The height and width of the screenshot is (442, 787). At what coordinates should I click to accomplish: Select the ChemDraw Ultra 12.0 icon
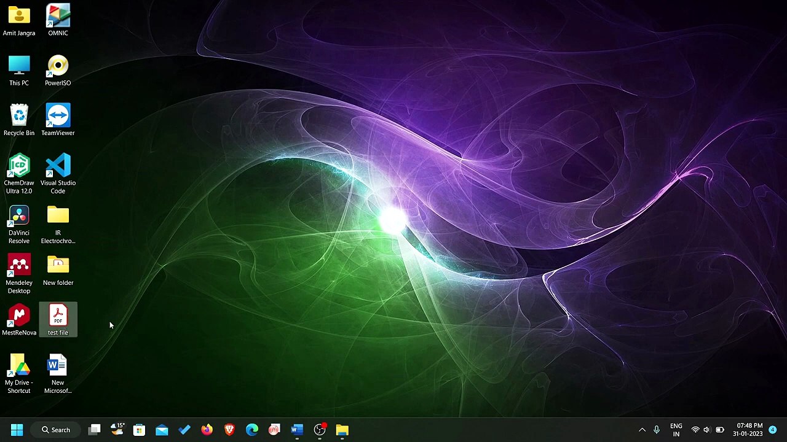pos(19,174)
